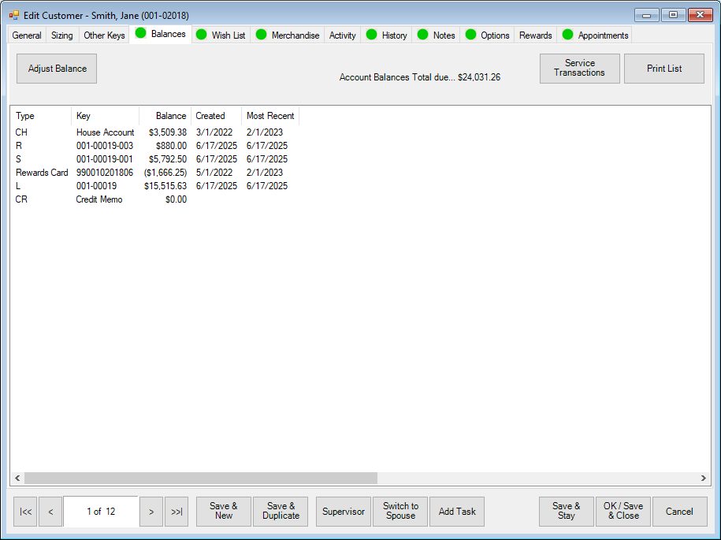This screenshot has height=540, width=721.
Task: Jump to first customer record
Action: coord(25,512)
